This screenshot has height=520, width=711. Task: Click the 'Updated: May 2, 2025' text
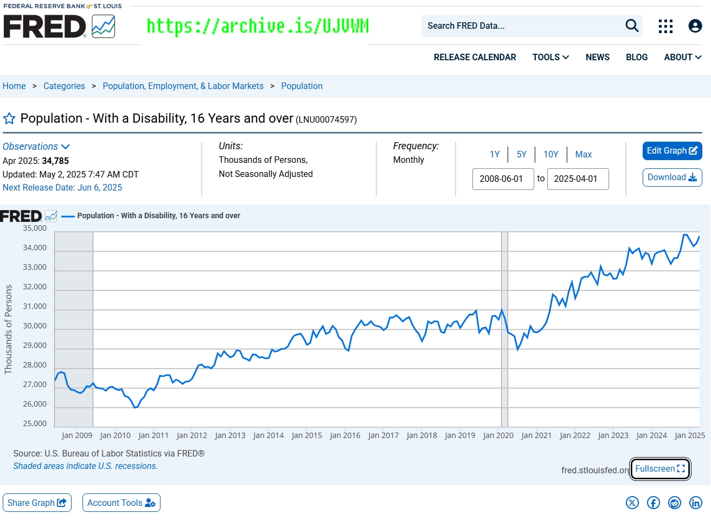pyautogui.click(x=71, y=174)
